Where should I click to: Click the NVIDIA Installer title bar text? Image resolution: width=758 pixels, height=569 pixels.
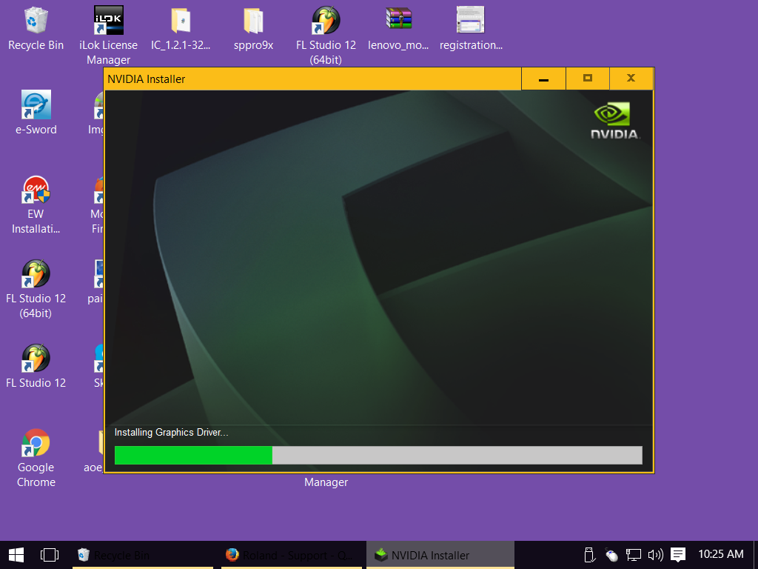tap(146, 79)
